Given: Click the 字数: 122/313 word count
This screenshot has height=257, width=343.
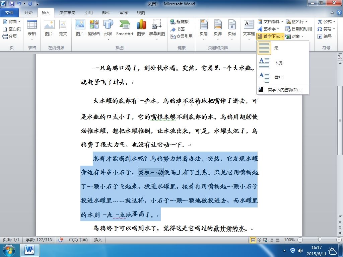Looking at the screenshot, I should 39,240.
